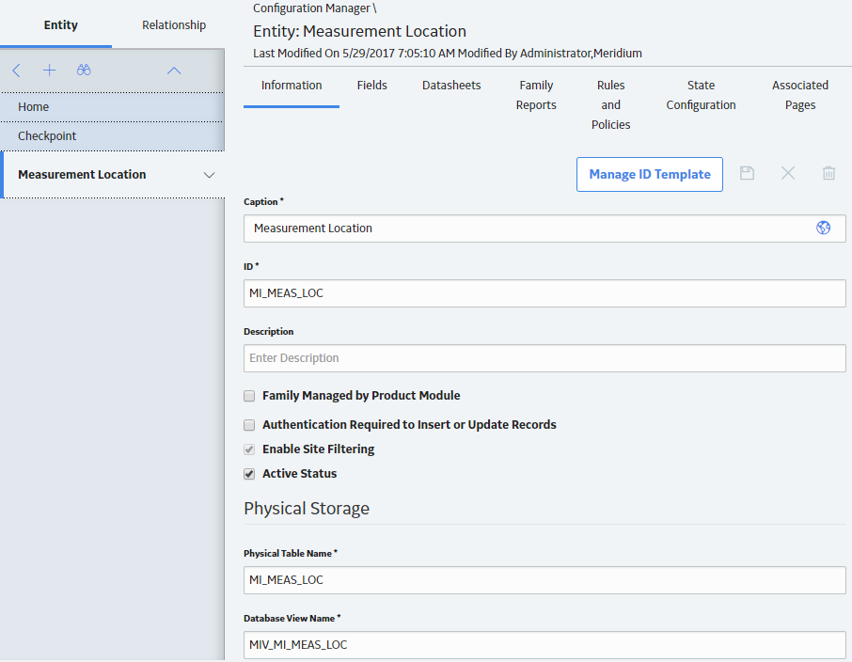Screen dimensions: 852x662
Task: Open search with the binoculars icon
Action: click(84, 70)
